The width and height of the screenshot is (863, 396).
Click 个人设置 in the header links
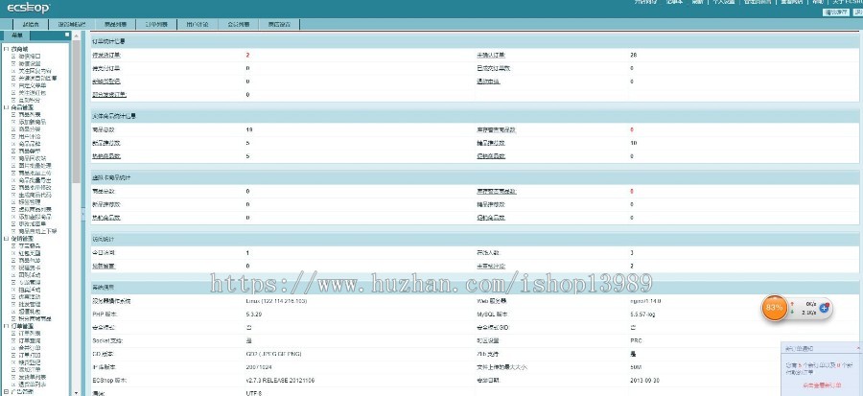723,2
